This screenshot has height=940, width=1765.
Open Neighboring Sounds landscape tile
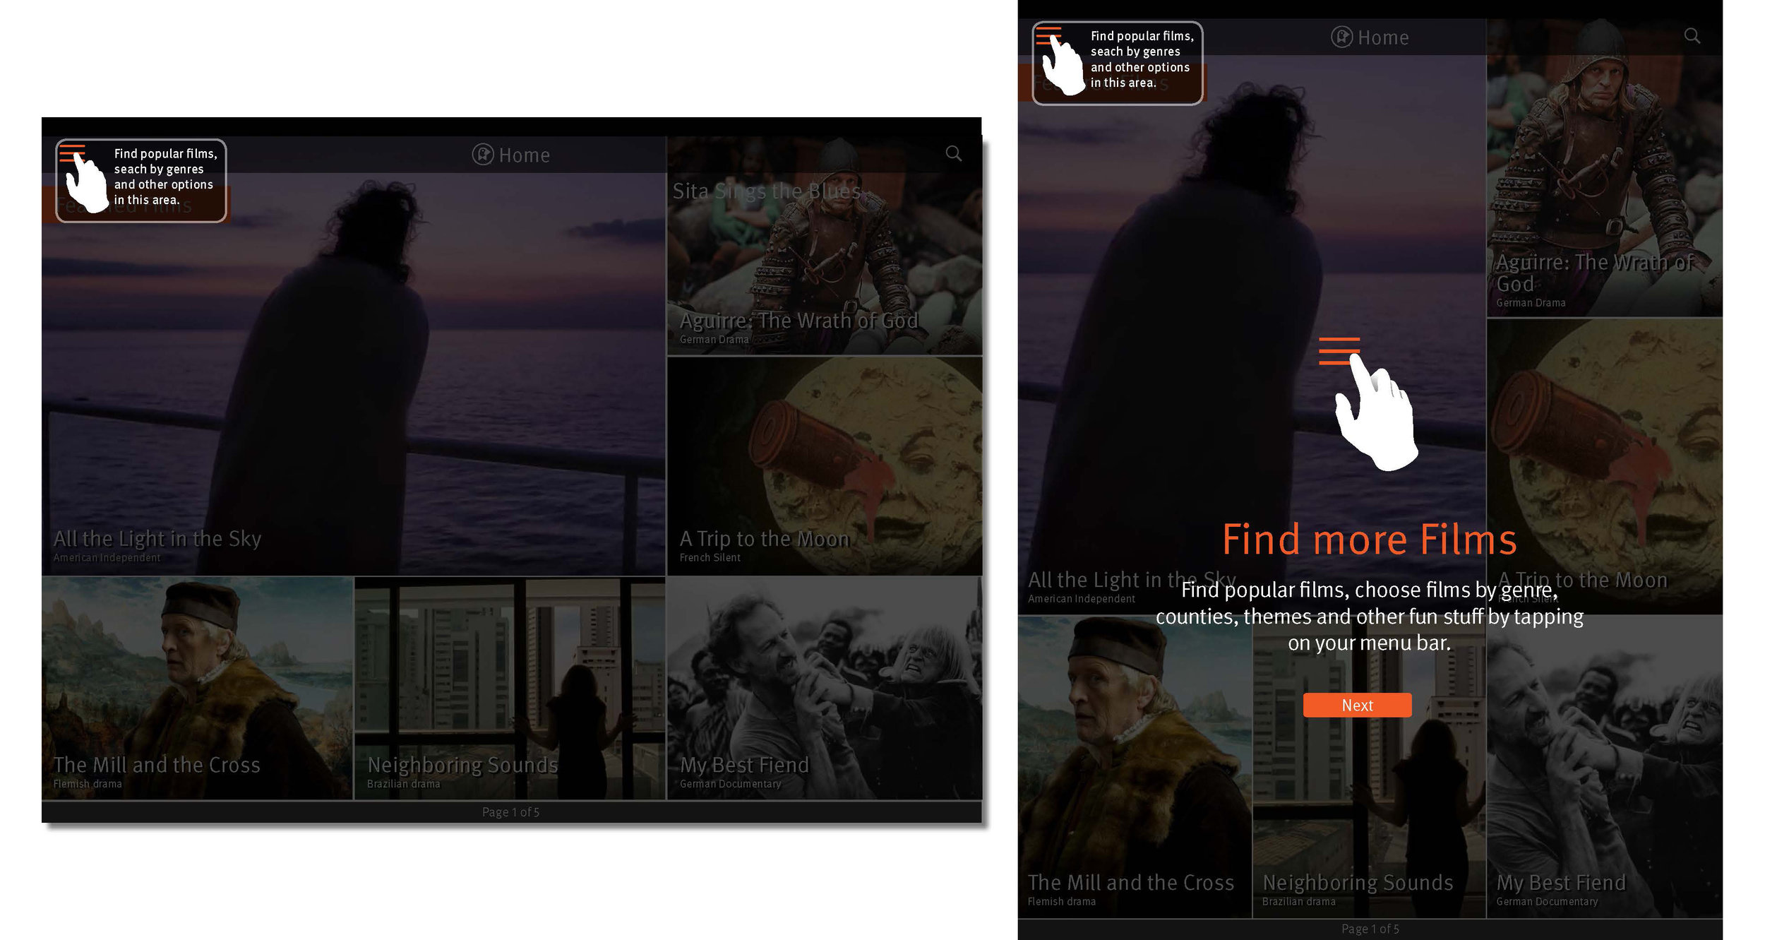[x=510, y=689]
